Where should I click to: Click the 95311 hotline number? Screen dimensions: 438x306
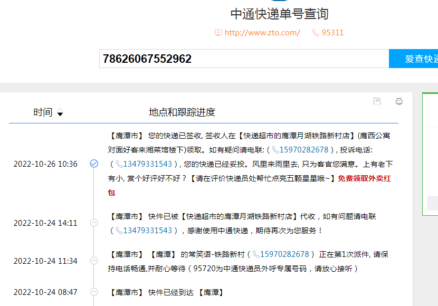tap(332, 33)
